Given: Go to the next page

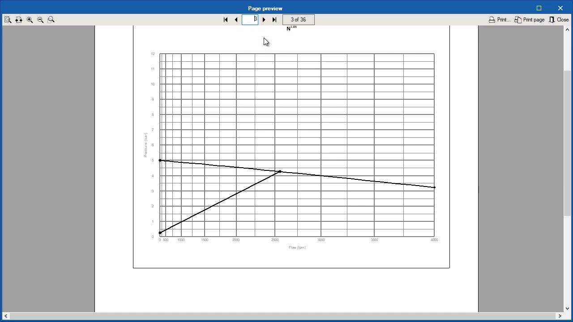Looking at the screenshot, I should click(264, 20).
